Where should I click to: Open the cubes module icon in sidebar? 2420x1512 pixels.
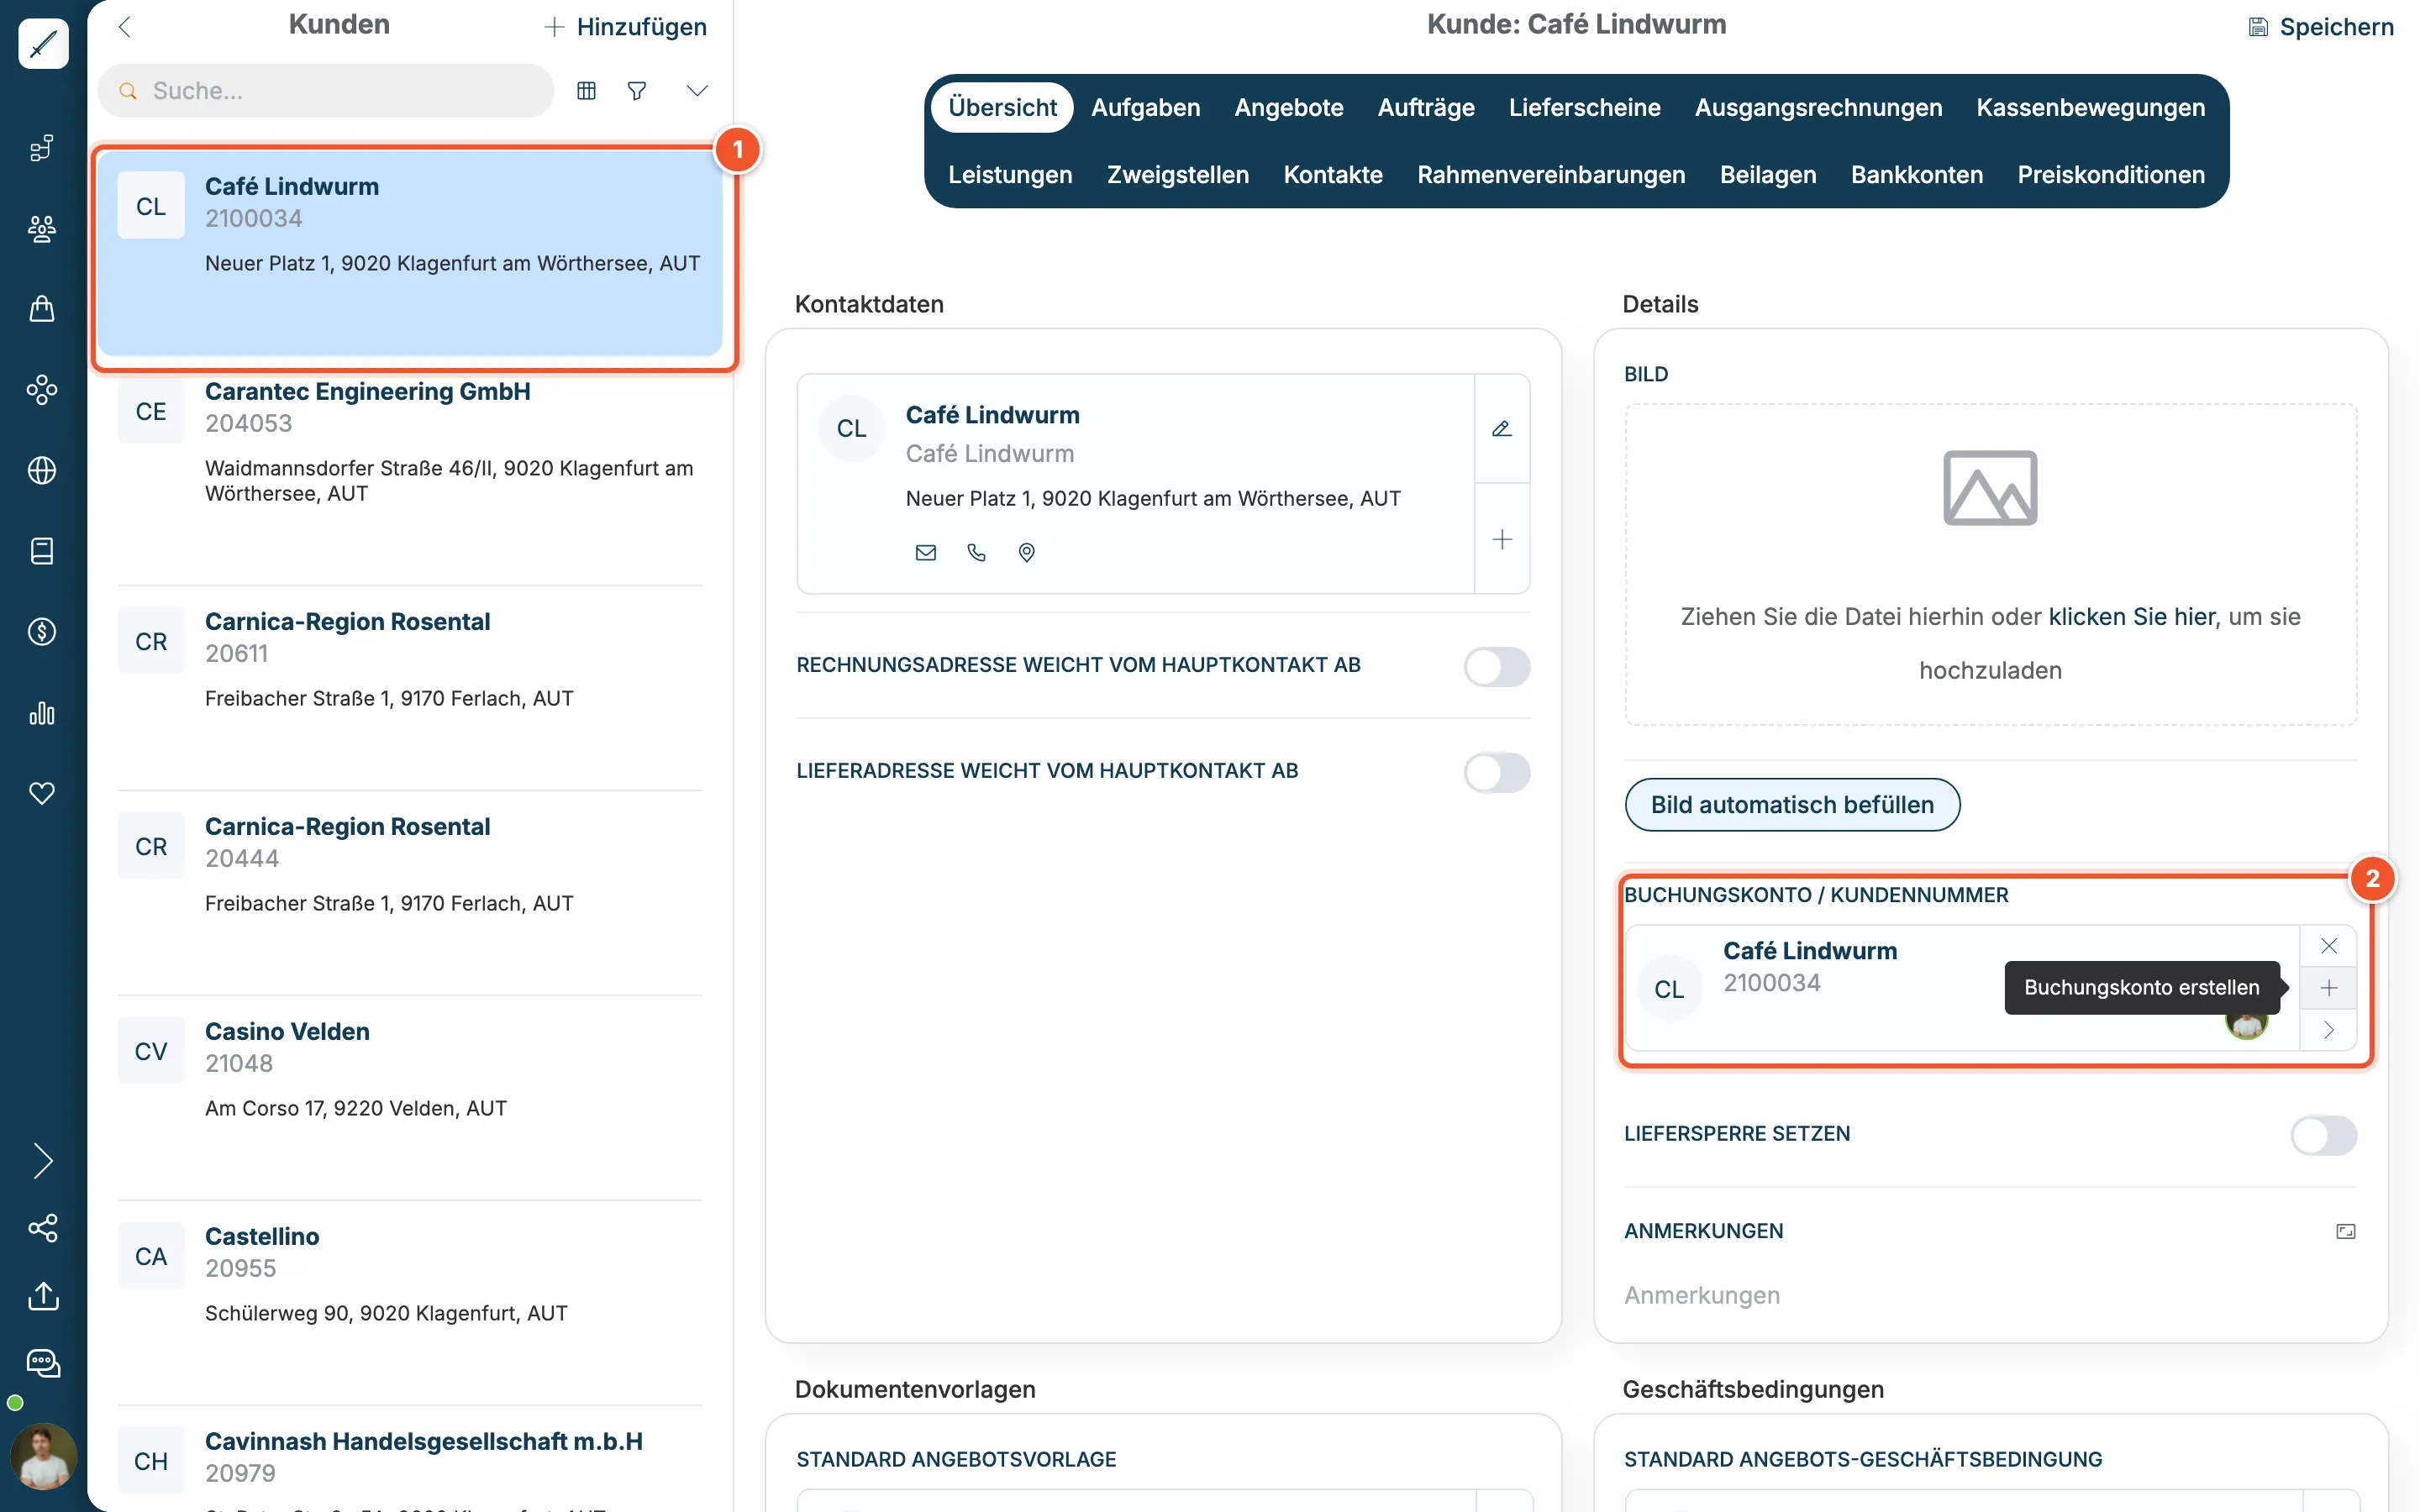[42, 148]
